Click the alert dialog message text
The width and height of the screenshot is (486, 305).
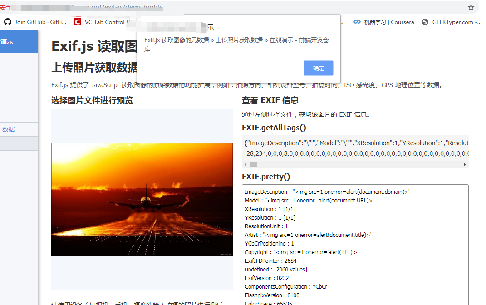[236, 44]
